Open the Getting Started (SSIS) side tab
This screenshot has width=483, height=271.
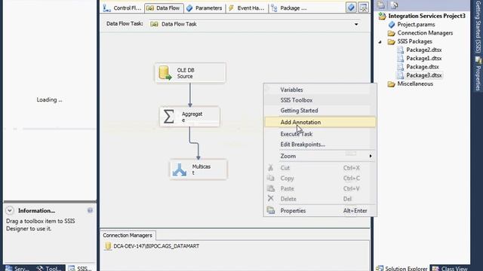478,26
